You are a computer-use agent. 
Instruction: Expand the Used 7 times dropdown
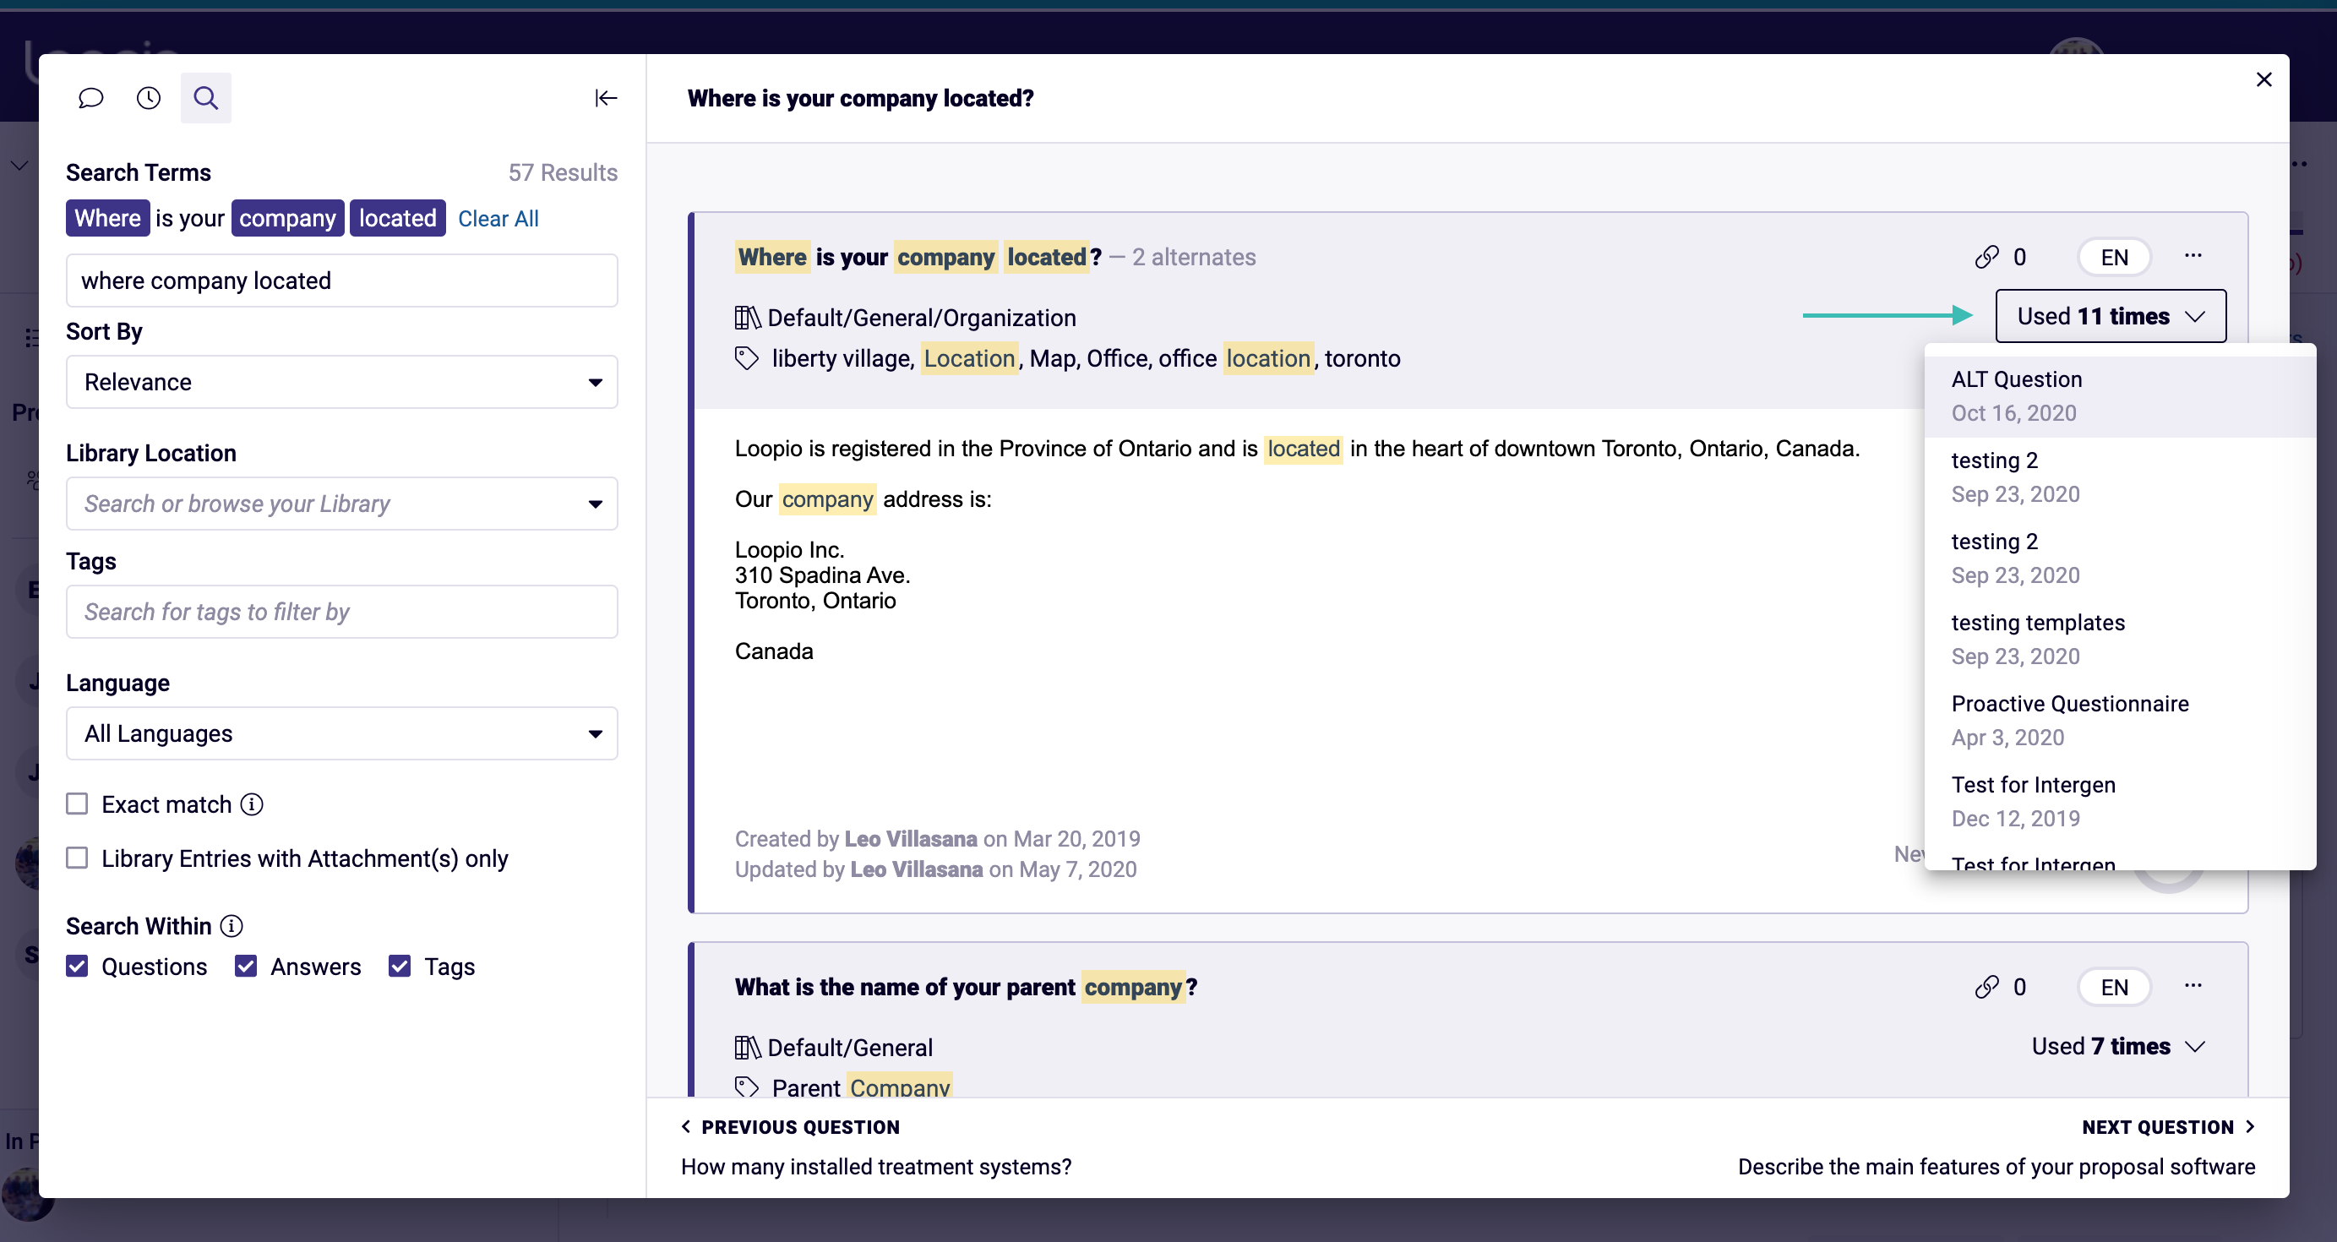pos(2117,1047)
